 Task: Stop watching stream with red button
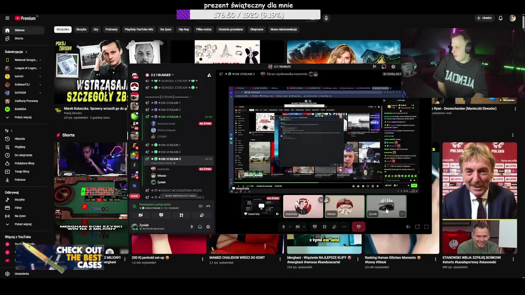(x=358, y=227)
